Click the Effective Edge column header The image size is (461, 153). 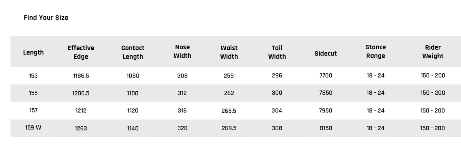81,52
